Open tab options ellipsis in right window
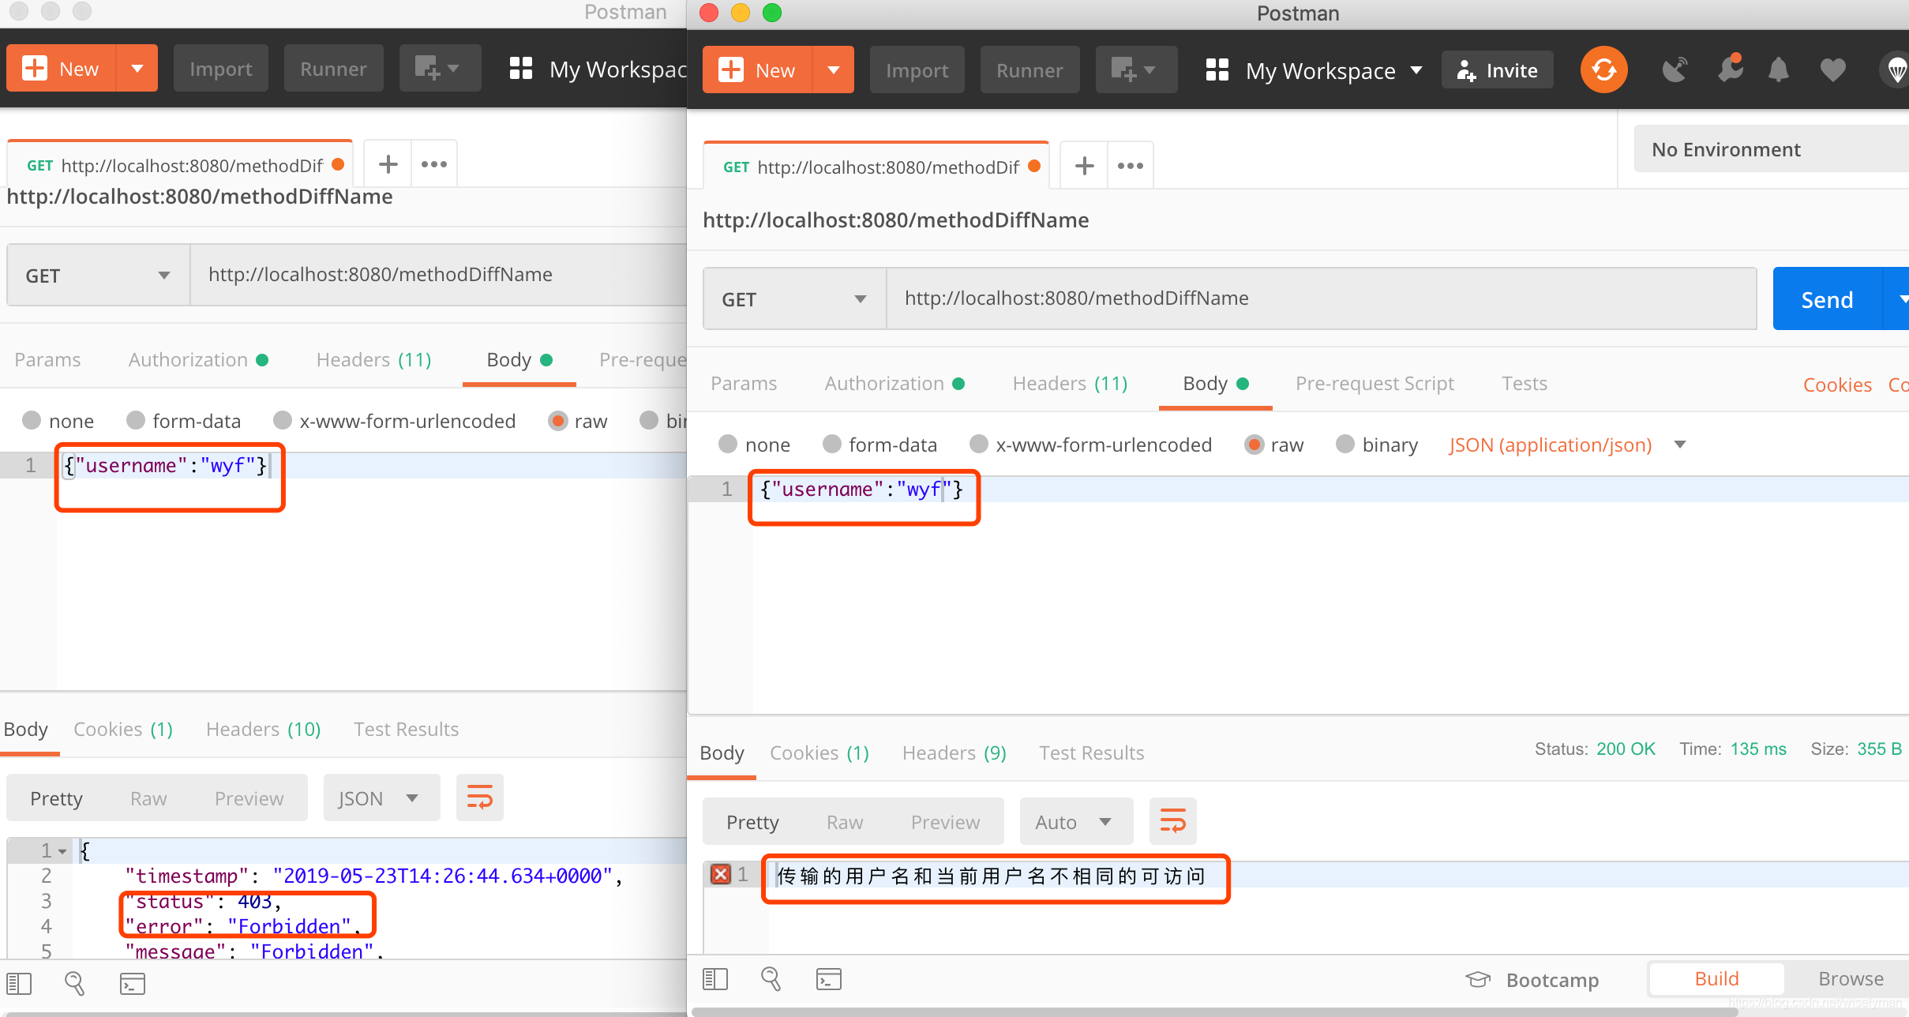This screenshot has height=1017, width=1909. 1131,166
